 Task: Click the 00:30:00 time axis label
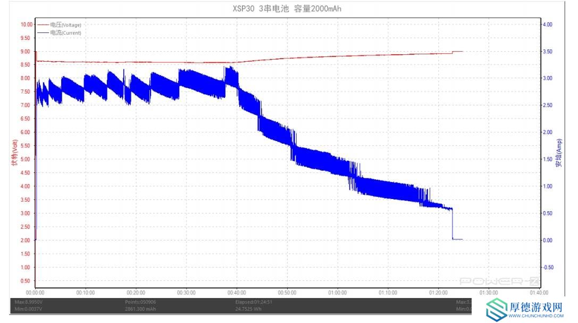tap(186, 293)
